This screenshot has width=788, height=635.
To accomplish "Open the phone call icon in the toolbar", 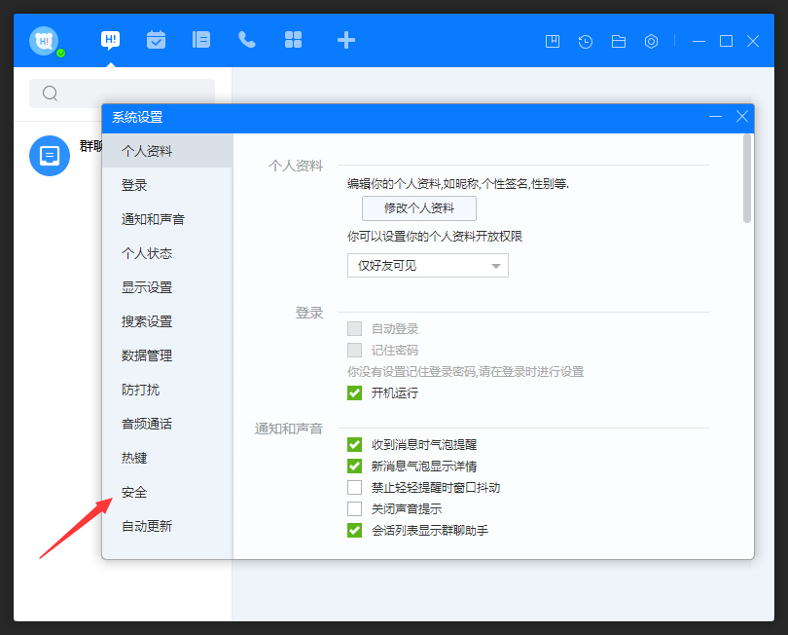I will 246,40.
